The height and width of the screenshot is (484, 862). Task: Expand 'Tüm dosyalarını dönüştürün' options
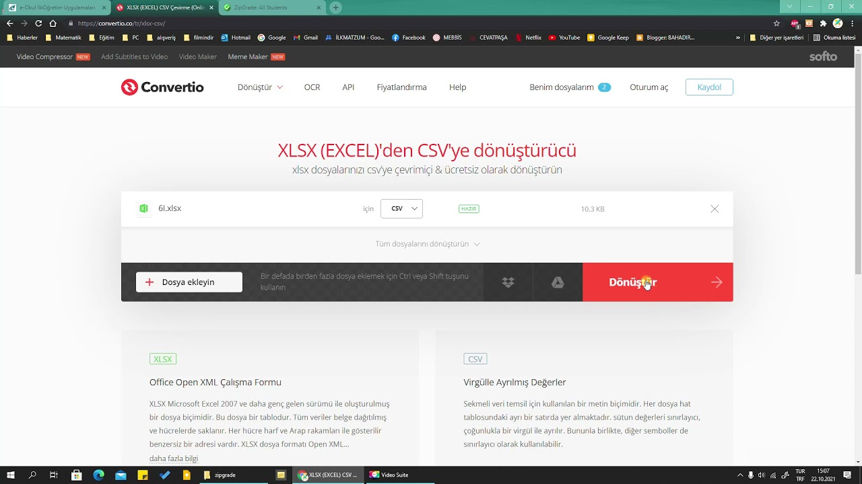427,244
